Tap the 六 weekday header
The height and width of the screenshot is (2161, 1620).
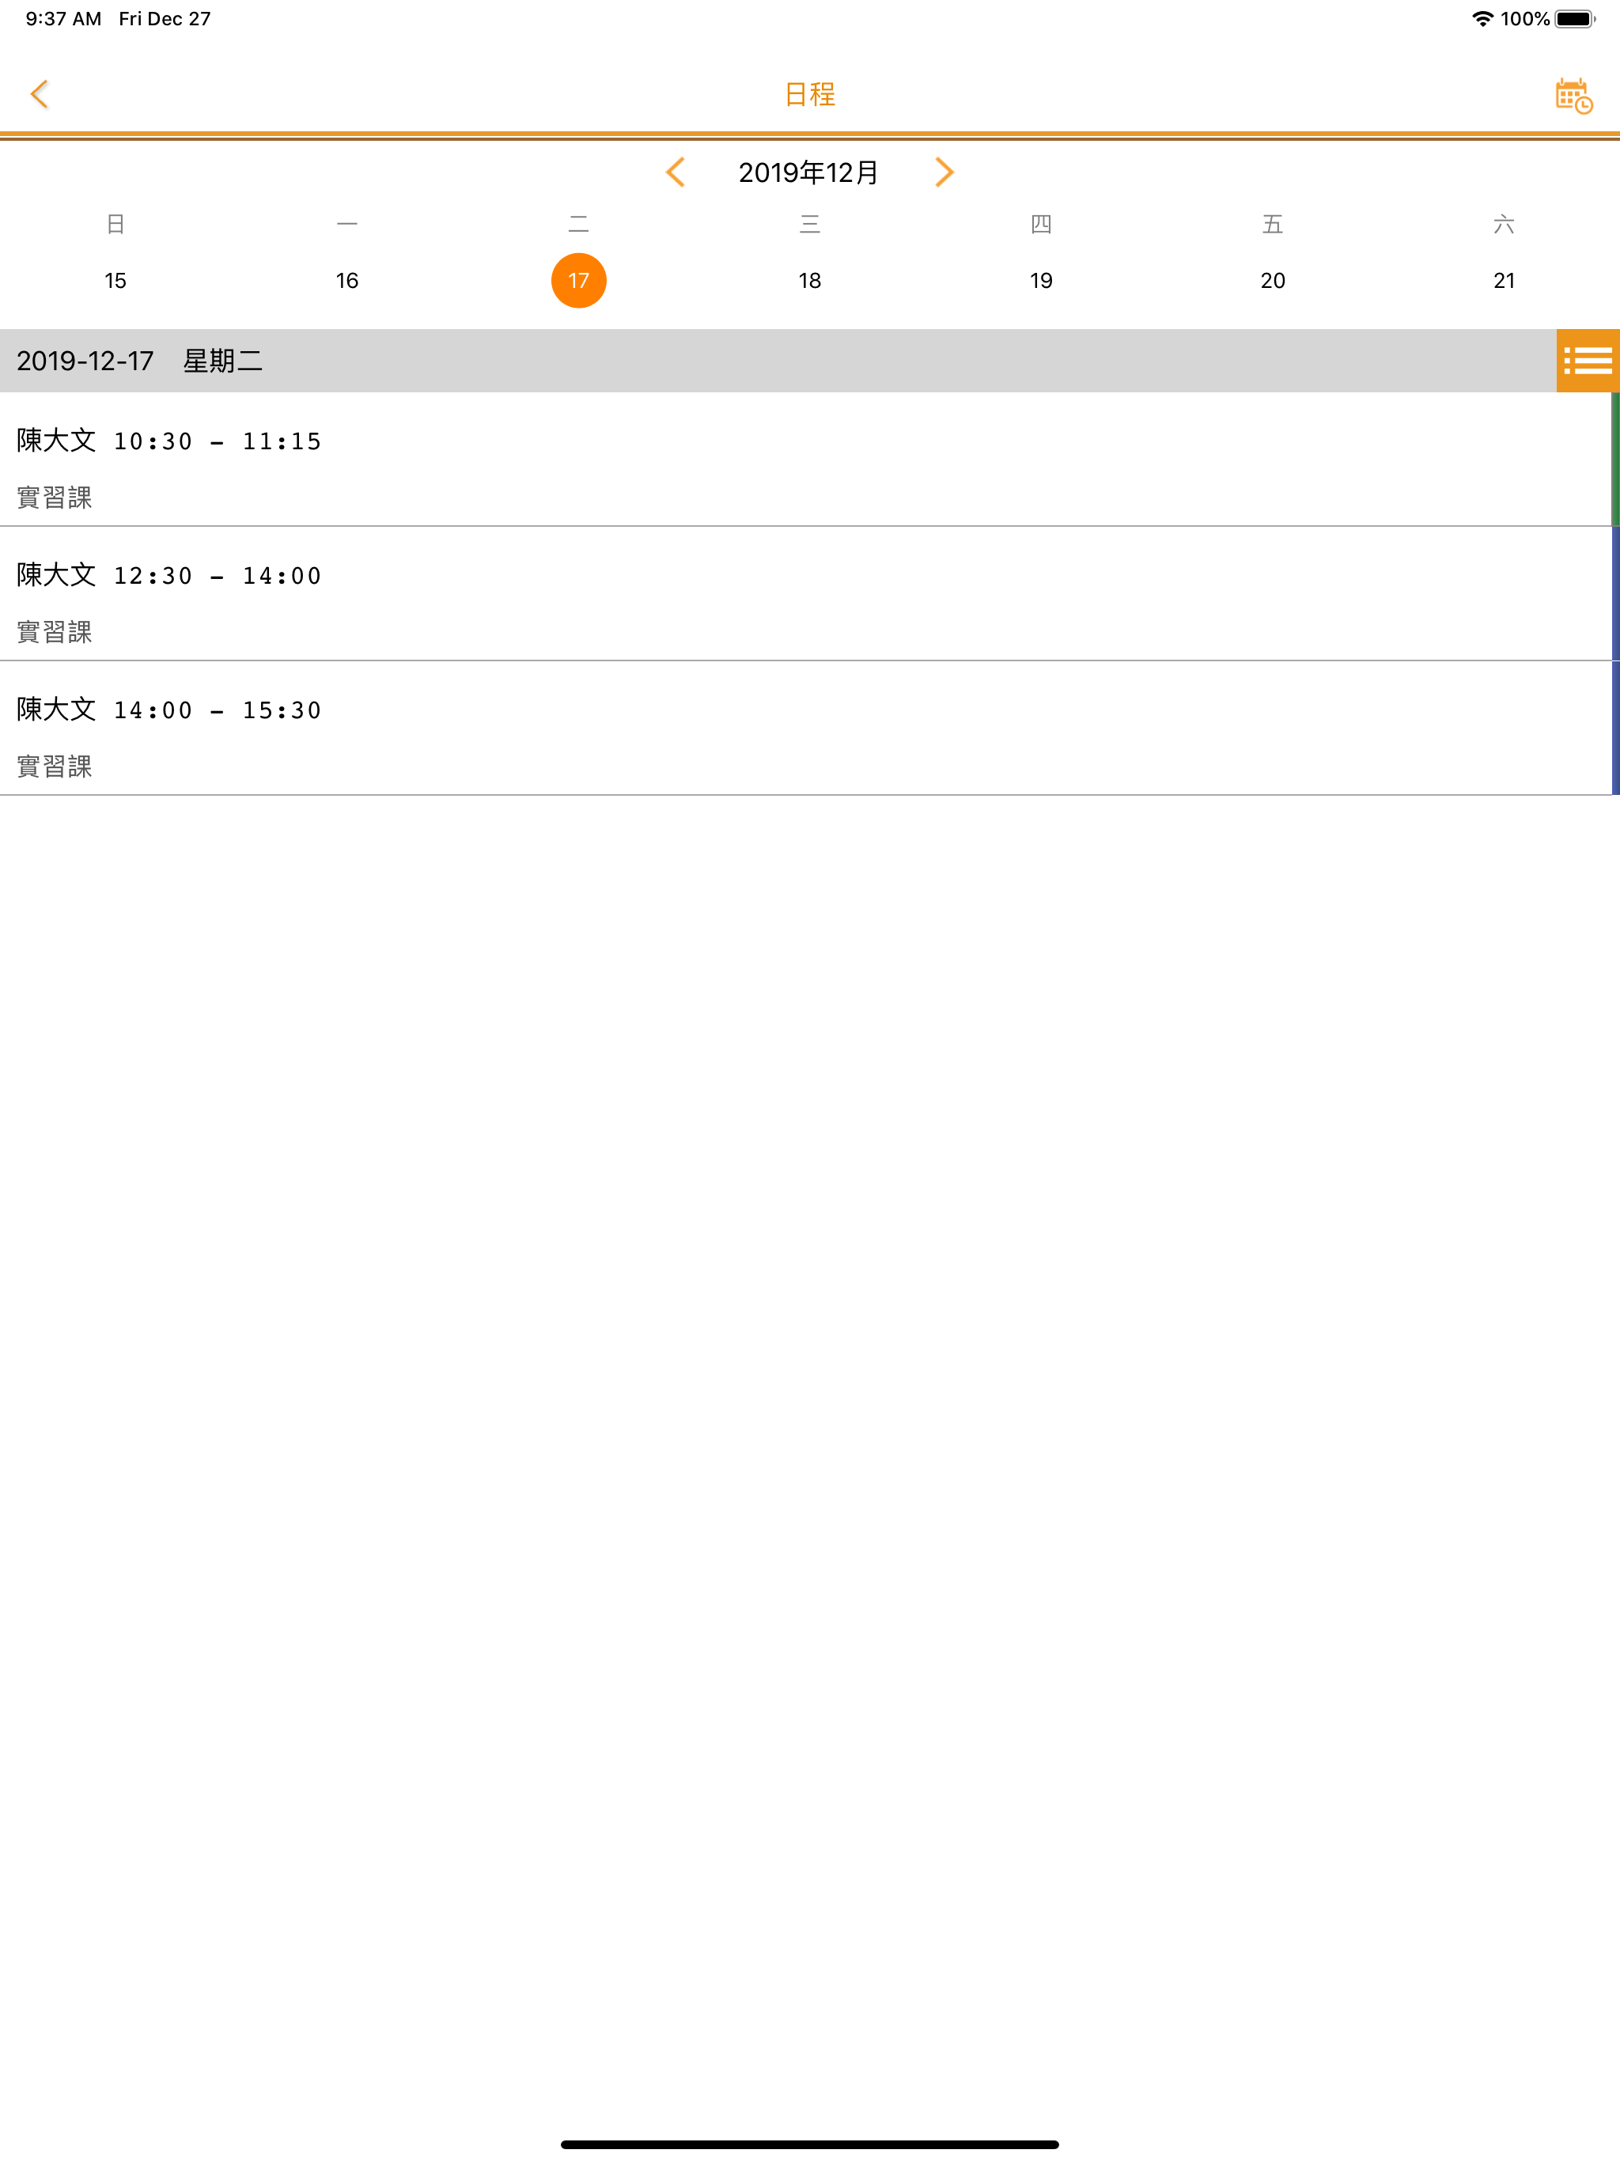(x=1505, y=224)
